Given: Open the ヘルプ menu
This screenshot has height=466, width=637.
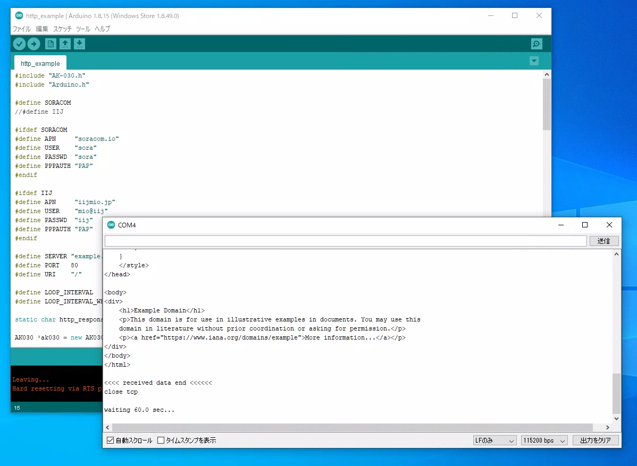Looking at the screenshot, I should tap(103, 29).
